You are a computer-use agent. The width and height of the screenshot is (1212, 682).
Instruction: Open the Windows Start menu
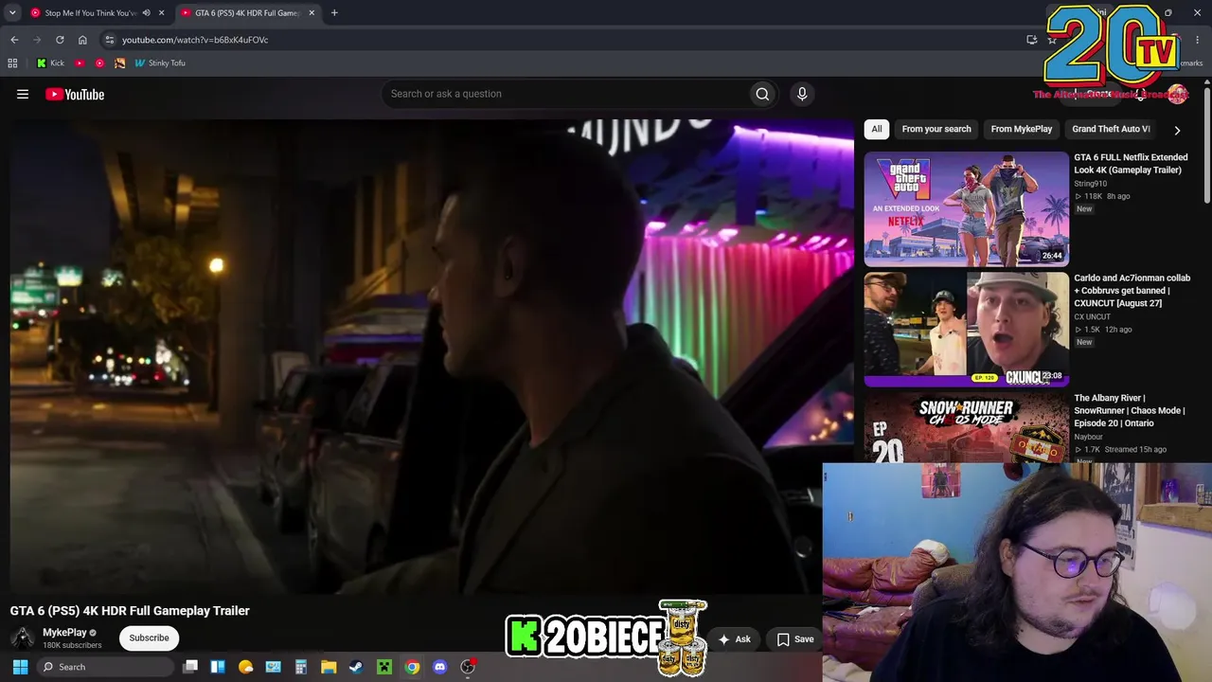point(20,667)
